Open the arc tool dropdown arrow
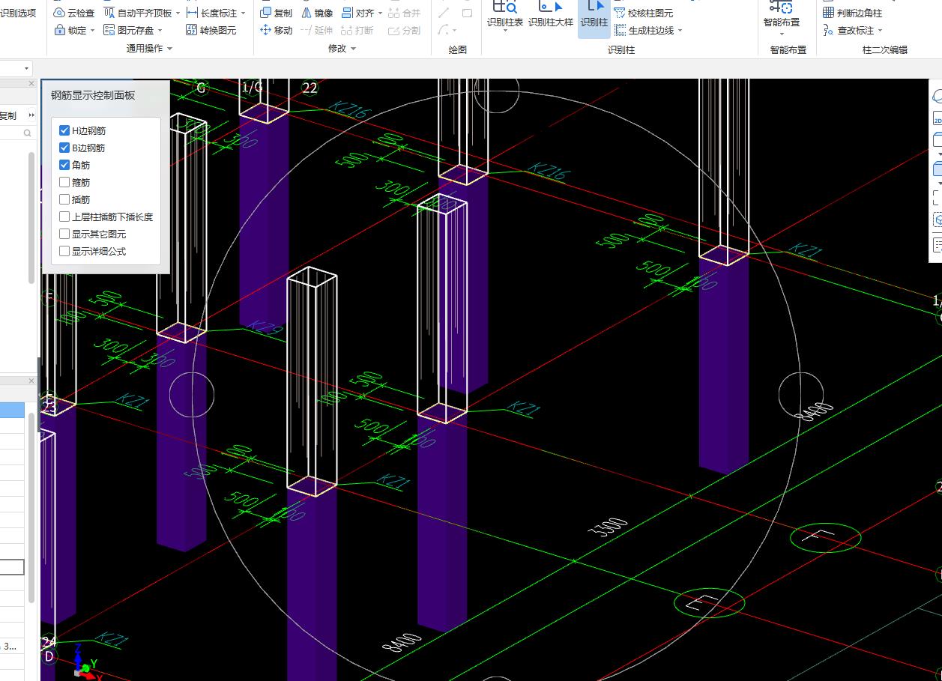The image size is (942, 681). [x=454, y=31]
